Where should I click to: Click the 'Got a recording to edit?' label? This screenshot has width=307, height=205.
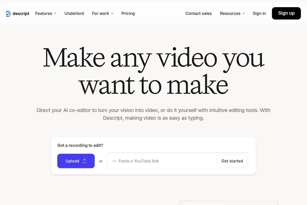80,145
